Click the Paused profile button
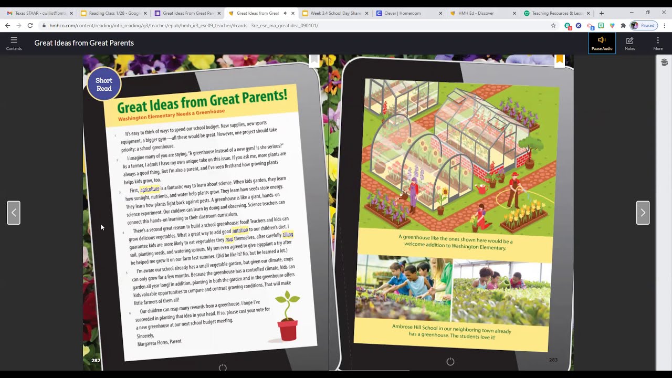672x378 pixels. [x=643, y=25]
